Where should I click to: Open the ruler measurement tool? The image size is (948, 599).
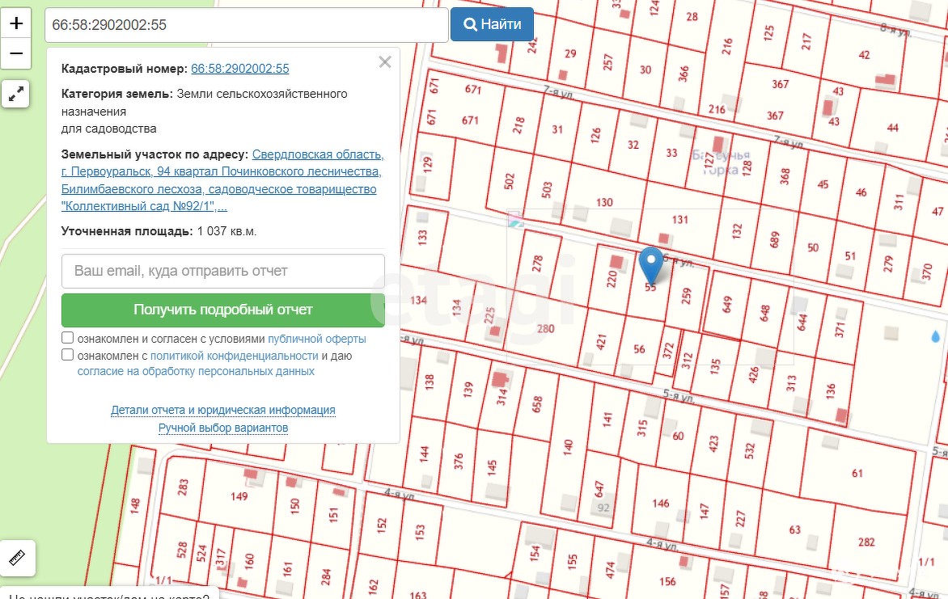(x=17, y=558)
